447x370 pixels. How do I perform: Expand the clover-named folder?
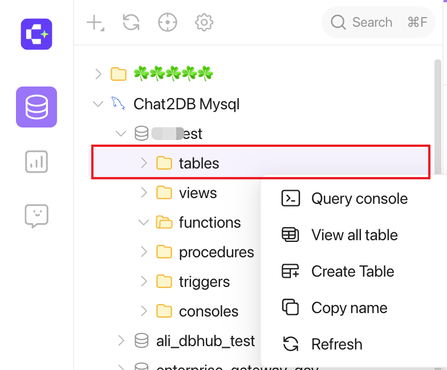pos(98,74)
